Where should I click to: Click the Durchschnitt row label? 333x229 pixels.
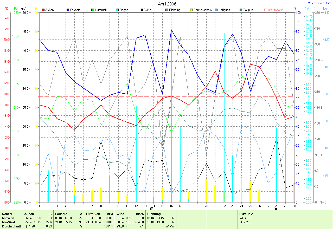coord(10,226)
